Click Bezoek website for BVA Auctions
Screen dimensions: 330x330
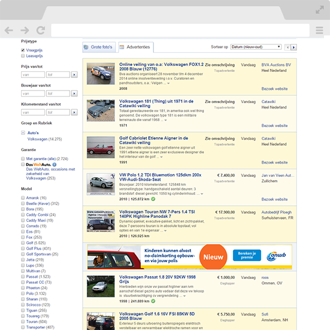(x=274, y=89)
